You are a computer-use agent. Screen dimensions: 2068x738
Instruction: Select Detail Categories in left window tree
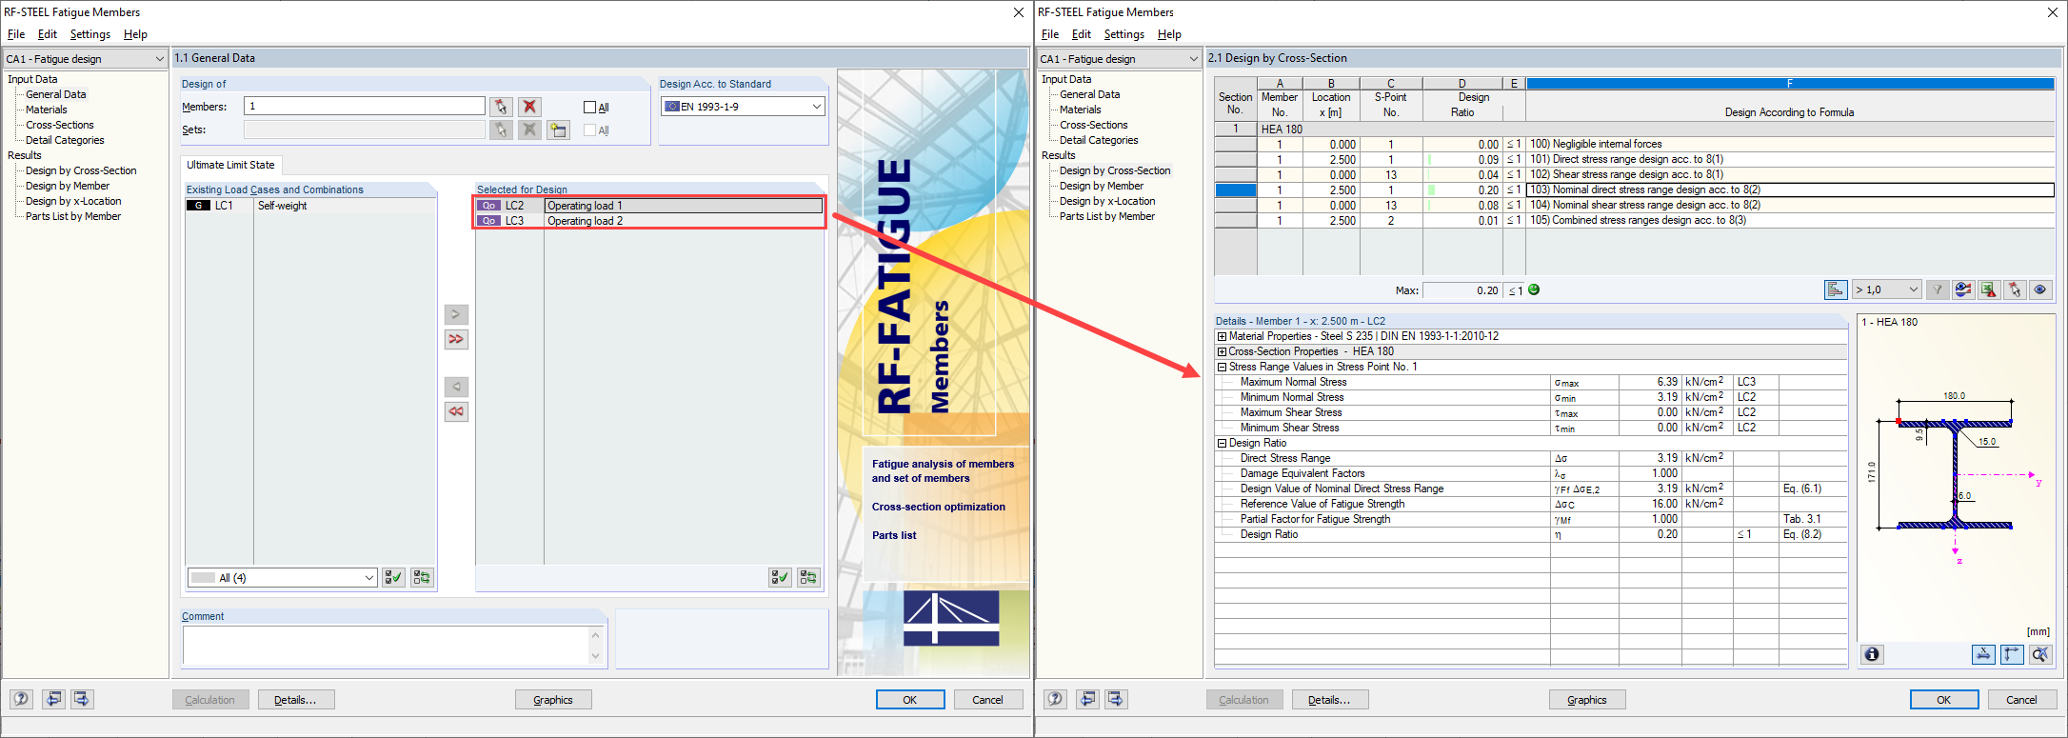[65, 140]
